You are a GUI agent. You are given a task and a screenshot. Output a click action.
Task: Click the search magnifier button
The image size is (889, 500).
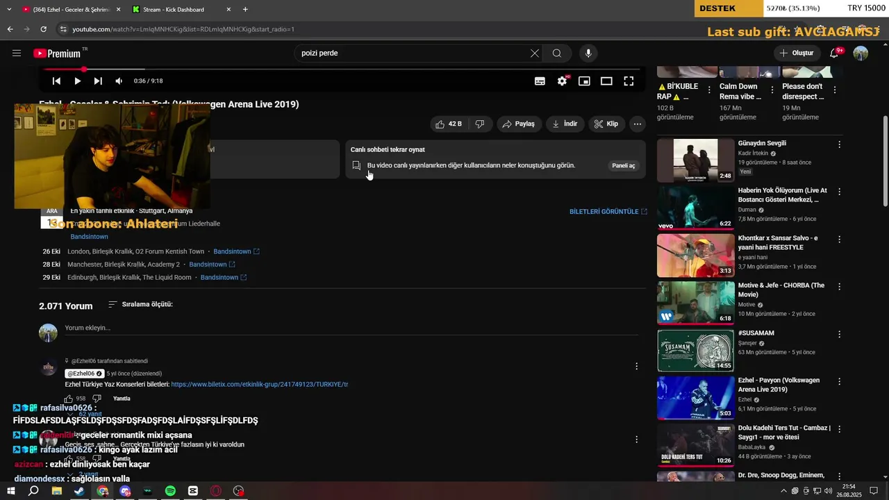pyautogui.click(x=557, y=53)
